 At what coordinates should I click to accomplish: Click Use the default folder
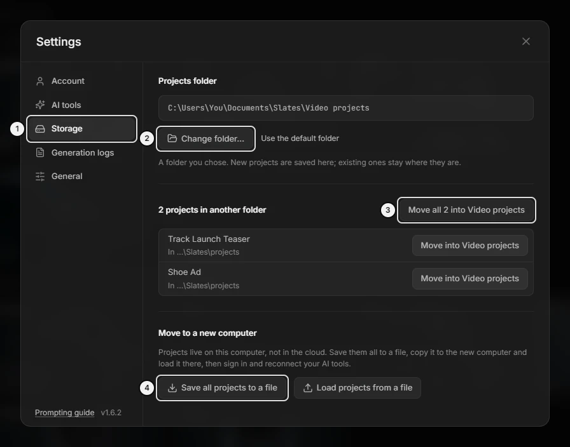click(x=300, y=138)
